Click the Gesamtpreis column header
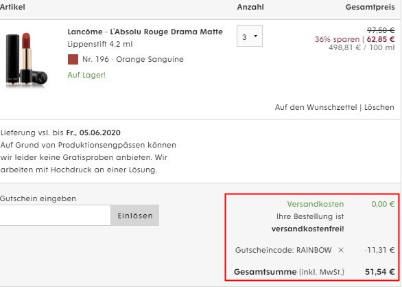Screen dimensions: 402x287 [x=370, y=7]
